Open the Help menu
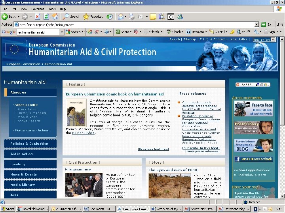Screen dimensions: 285x213 click(63, 9)
